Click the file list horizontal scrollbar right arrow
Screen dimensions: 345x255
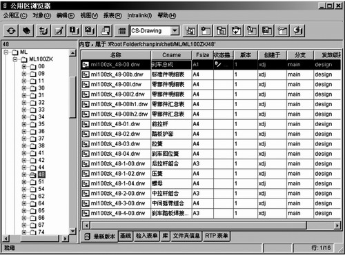tap(337, 225)
